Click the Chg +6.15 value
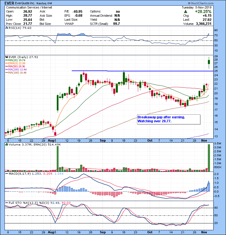This screenshot has height=235, width=226. [207, 16]
